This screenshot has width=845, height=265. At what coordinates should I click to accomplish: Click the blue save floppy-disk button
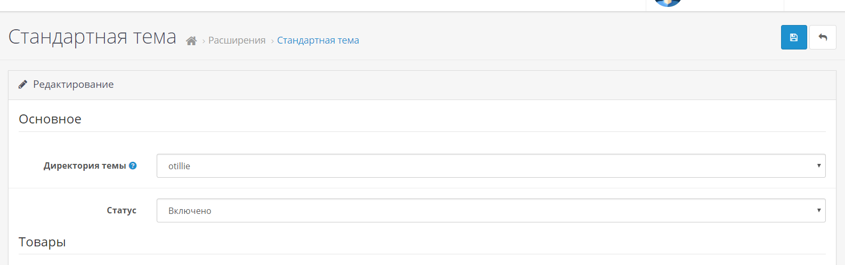point(794,37)
